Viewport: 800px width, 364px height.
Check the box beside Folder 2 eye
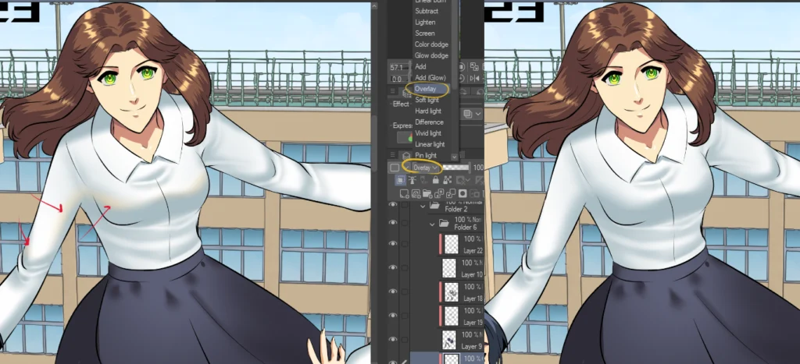pos(405,205)
